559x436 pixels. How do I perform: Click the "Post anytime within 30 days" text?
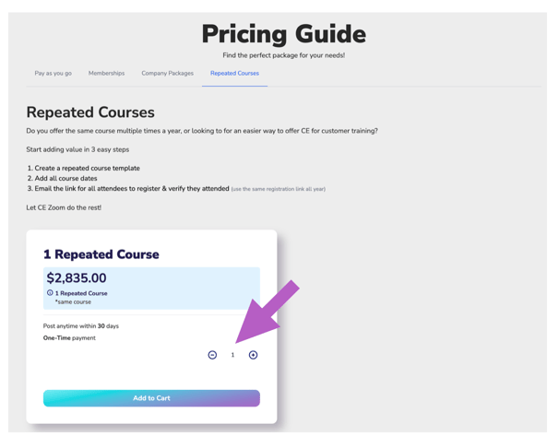[x=81, y=326]
